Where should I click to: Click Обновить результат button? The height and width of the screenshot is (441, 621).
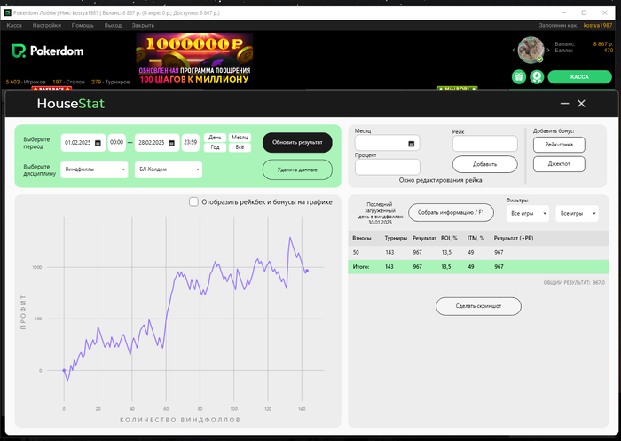click(297, 142)
